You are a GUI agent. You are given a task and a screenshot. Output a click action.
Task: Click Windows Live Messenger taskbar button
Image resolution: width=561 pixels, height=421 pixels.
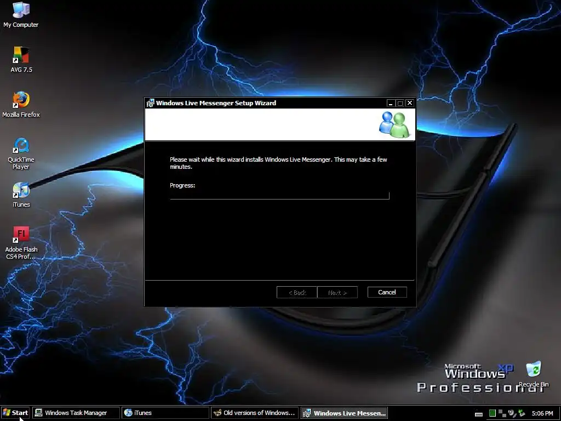point(344,413)
